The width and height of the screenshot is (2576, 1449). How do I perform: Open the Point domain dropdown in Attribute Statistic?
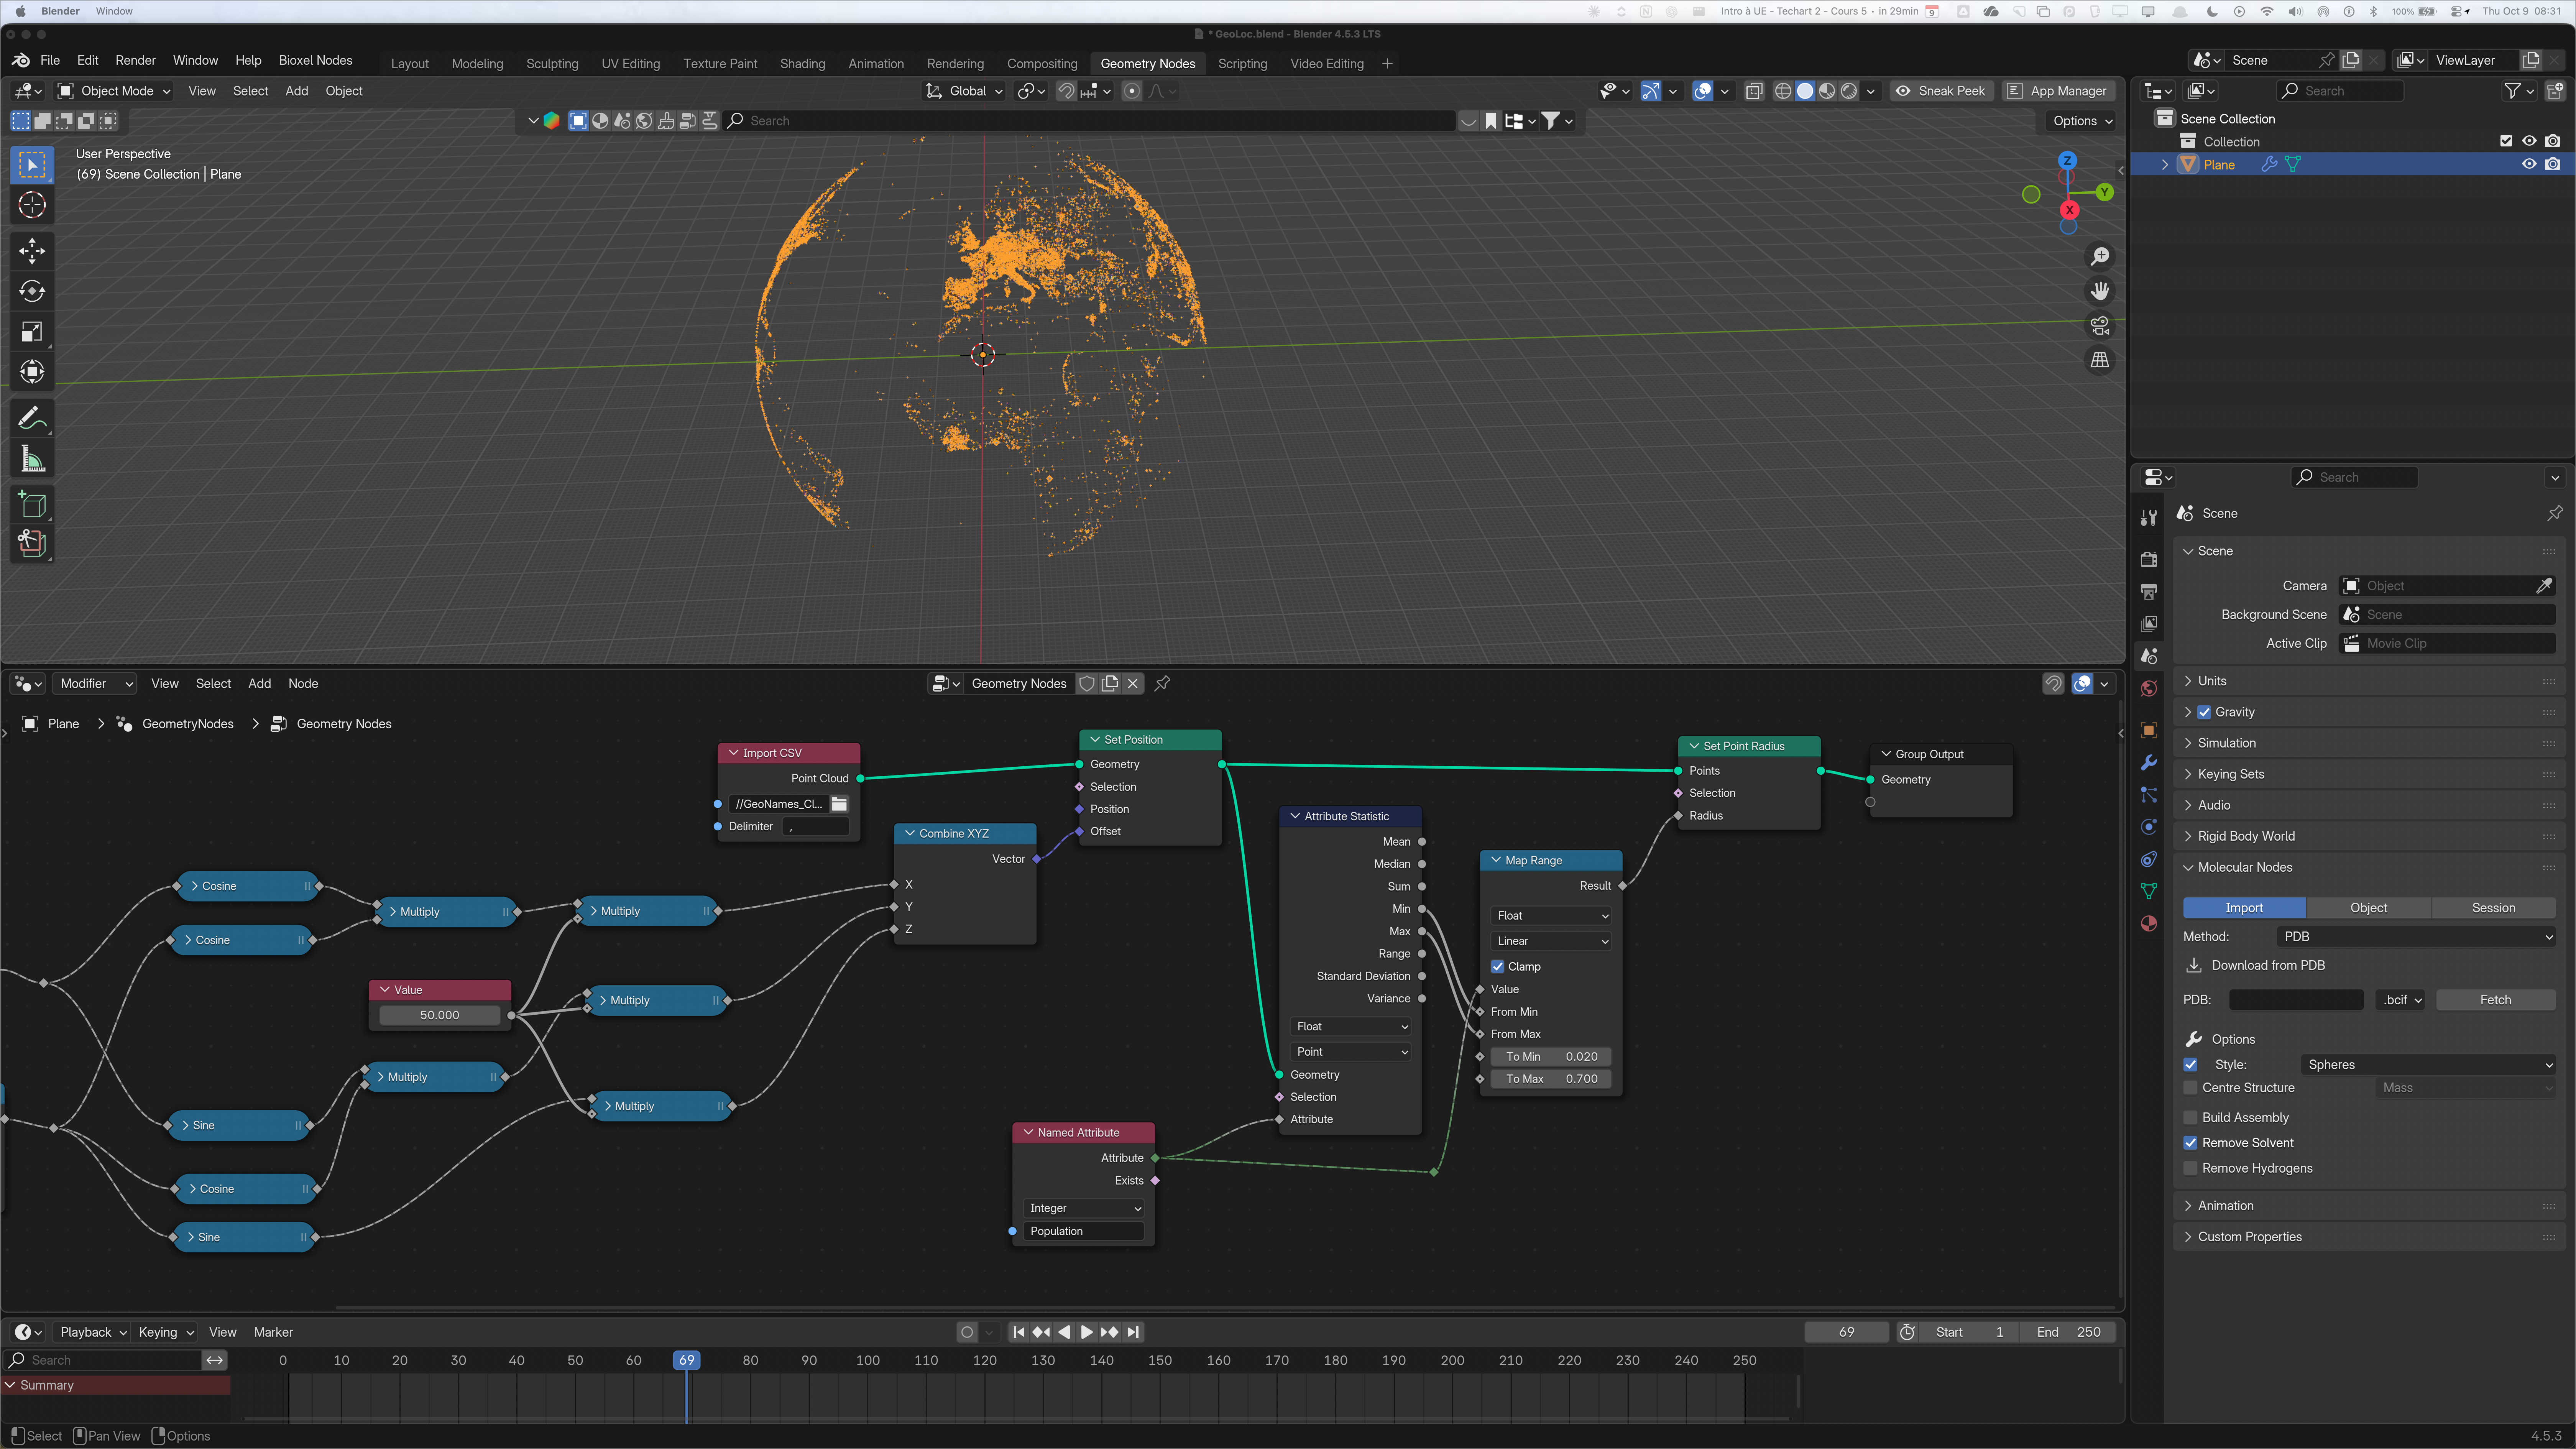tap(1351, 1052)
